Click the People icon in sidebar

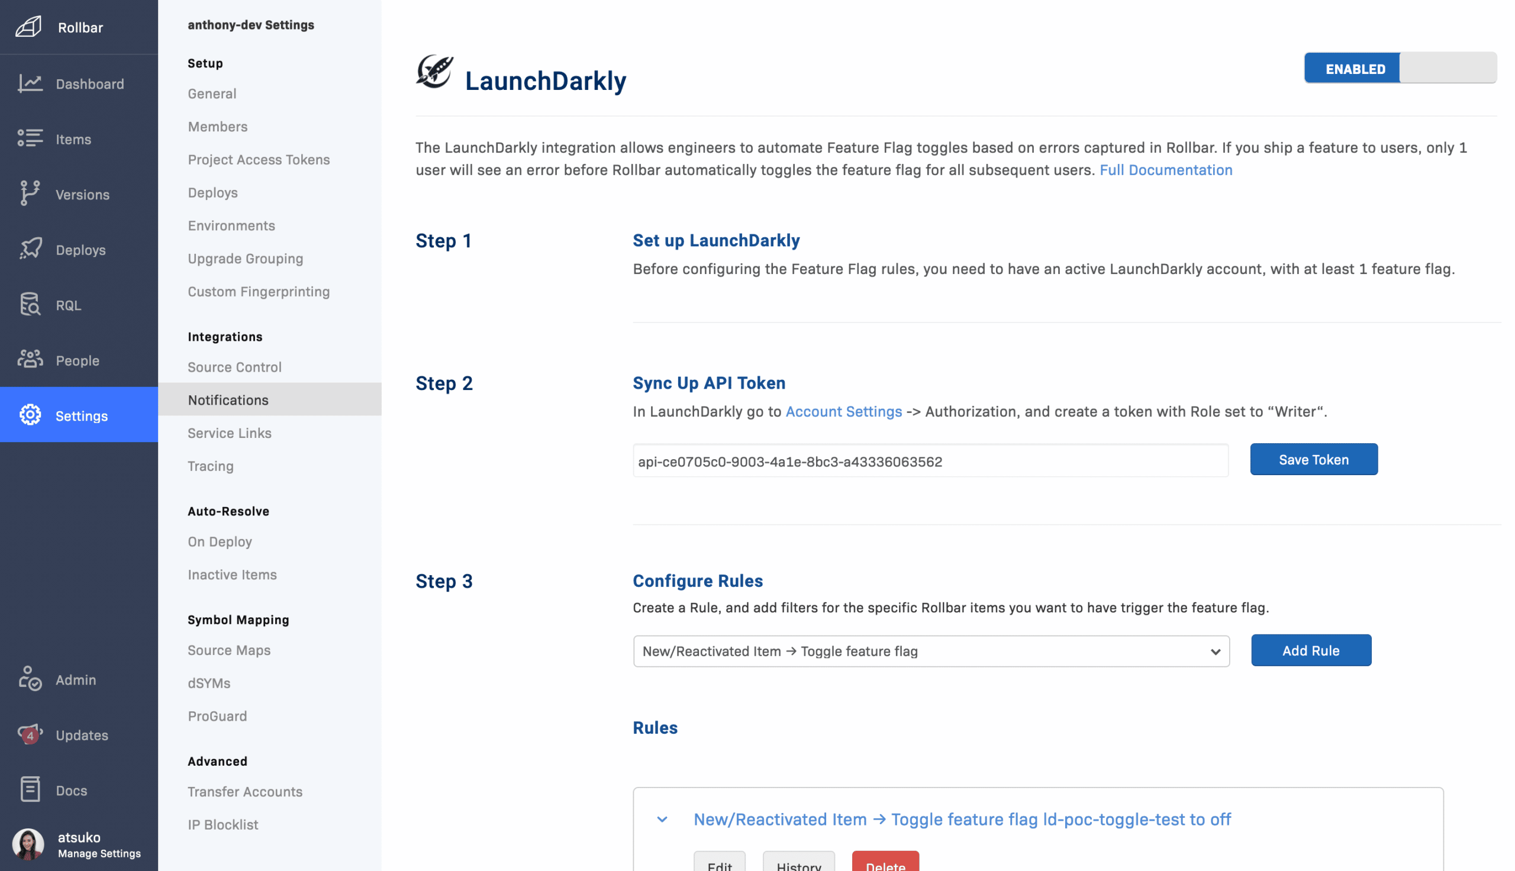coord(29,359)
